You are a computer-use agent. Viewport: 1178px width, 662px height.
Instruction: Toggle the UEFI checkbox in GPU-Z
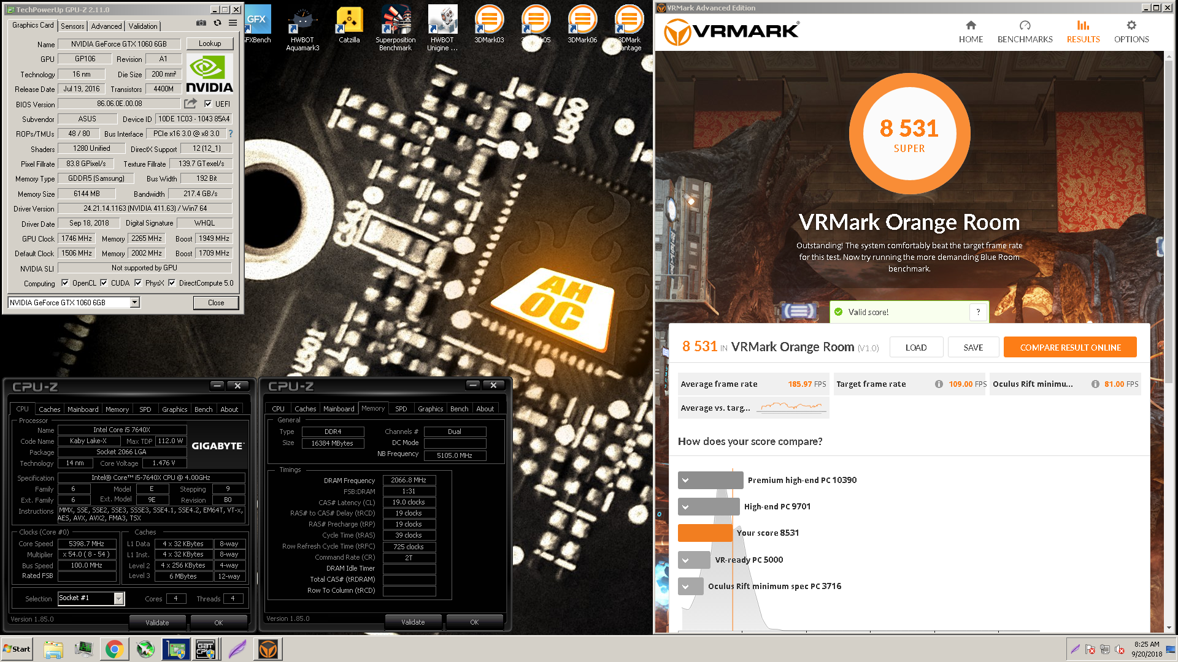pos(208,104)
